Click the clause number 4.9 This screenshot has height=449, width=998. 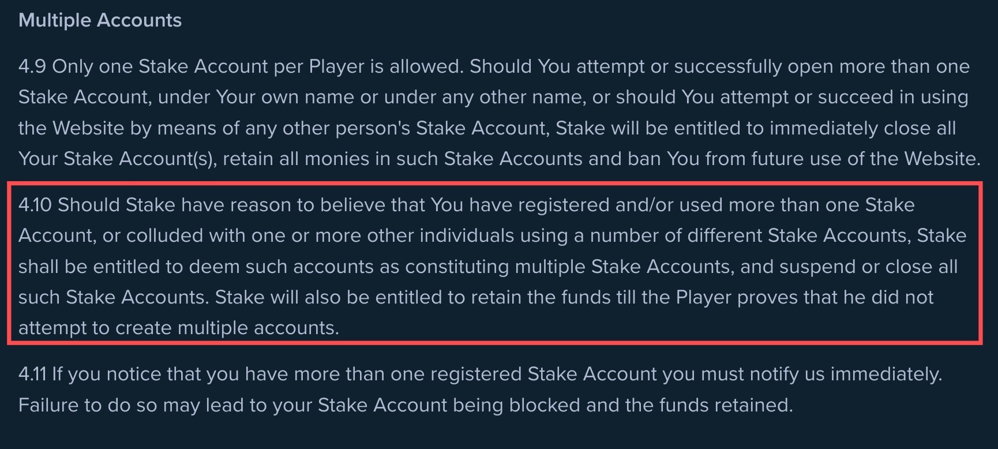coord(32,66)
